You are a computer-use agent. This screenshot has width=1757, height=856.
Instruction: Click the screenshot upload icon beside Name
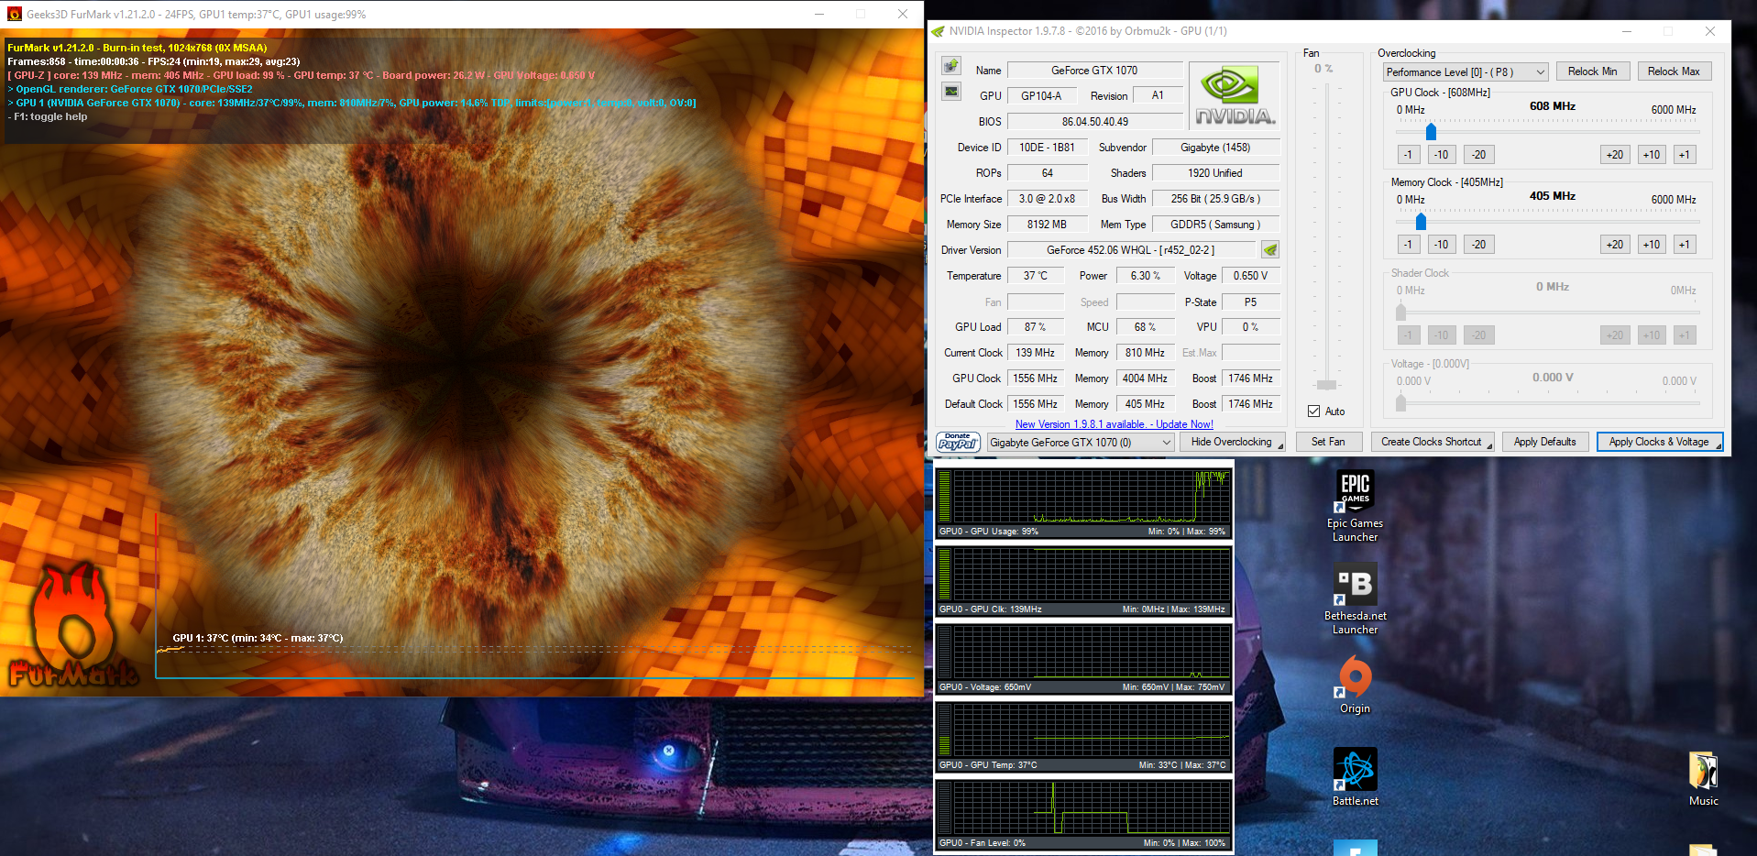[x=951, y=66]
